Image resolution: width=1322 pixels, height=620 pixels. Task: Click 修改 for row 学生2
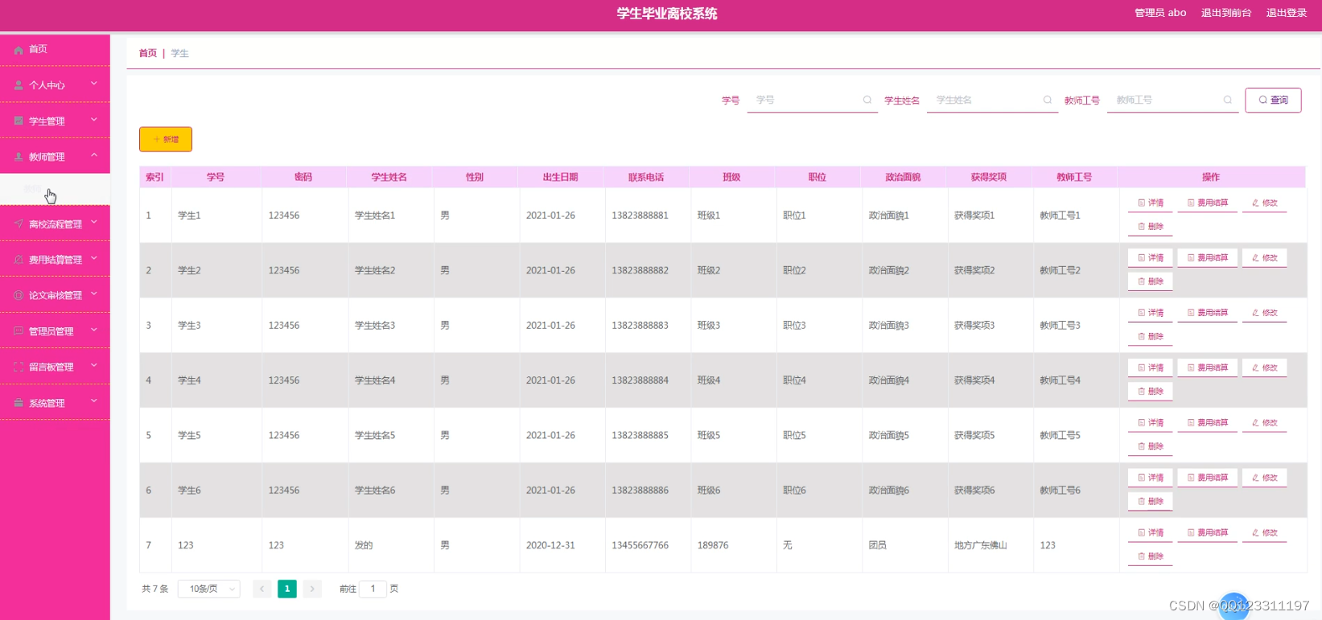pos(1265,257)
